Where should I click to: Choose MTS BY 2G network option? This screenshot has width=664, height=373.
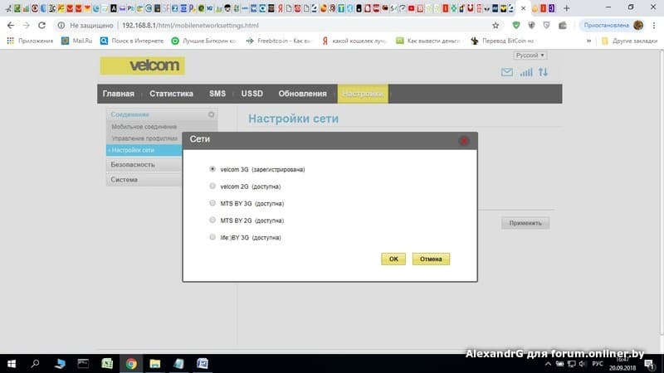[x=212, y=220]
